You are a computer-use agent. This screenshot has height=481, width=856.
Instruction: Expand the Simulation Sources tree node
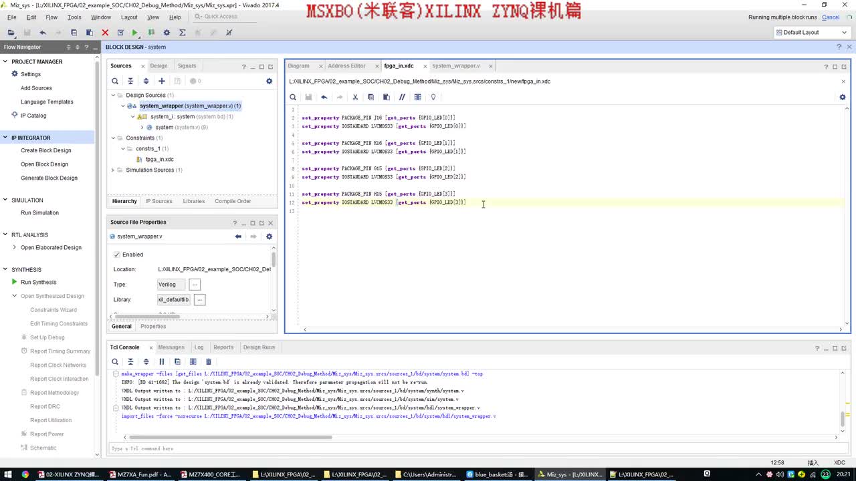coord(113,170)
